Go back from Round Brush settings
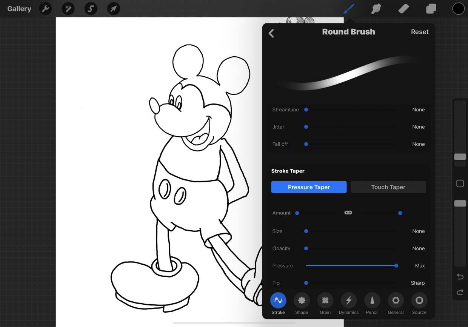The image size is (468, 327). (271, 33)
